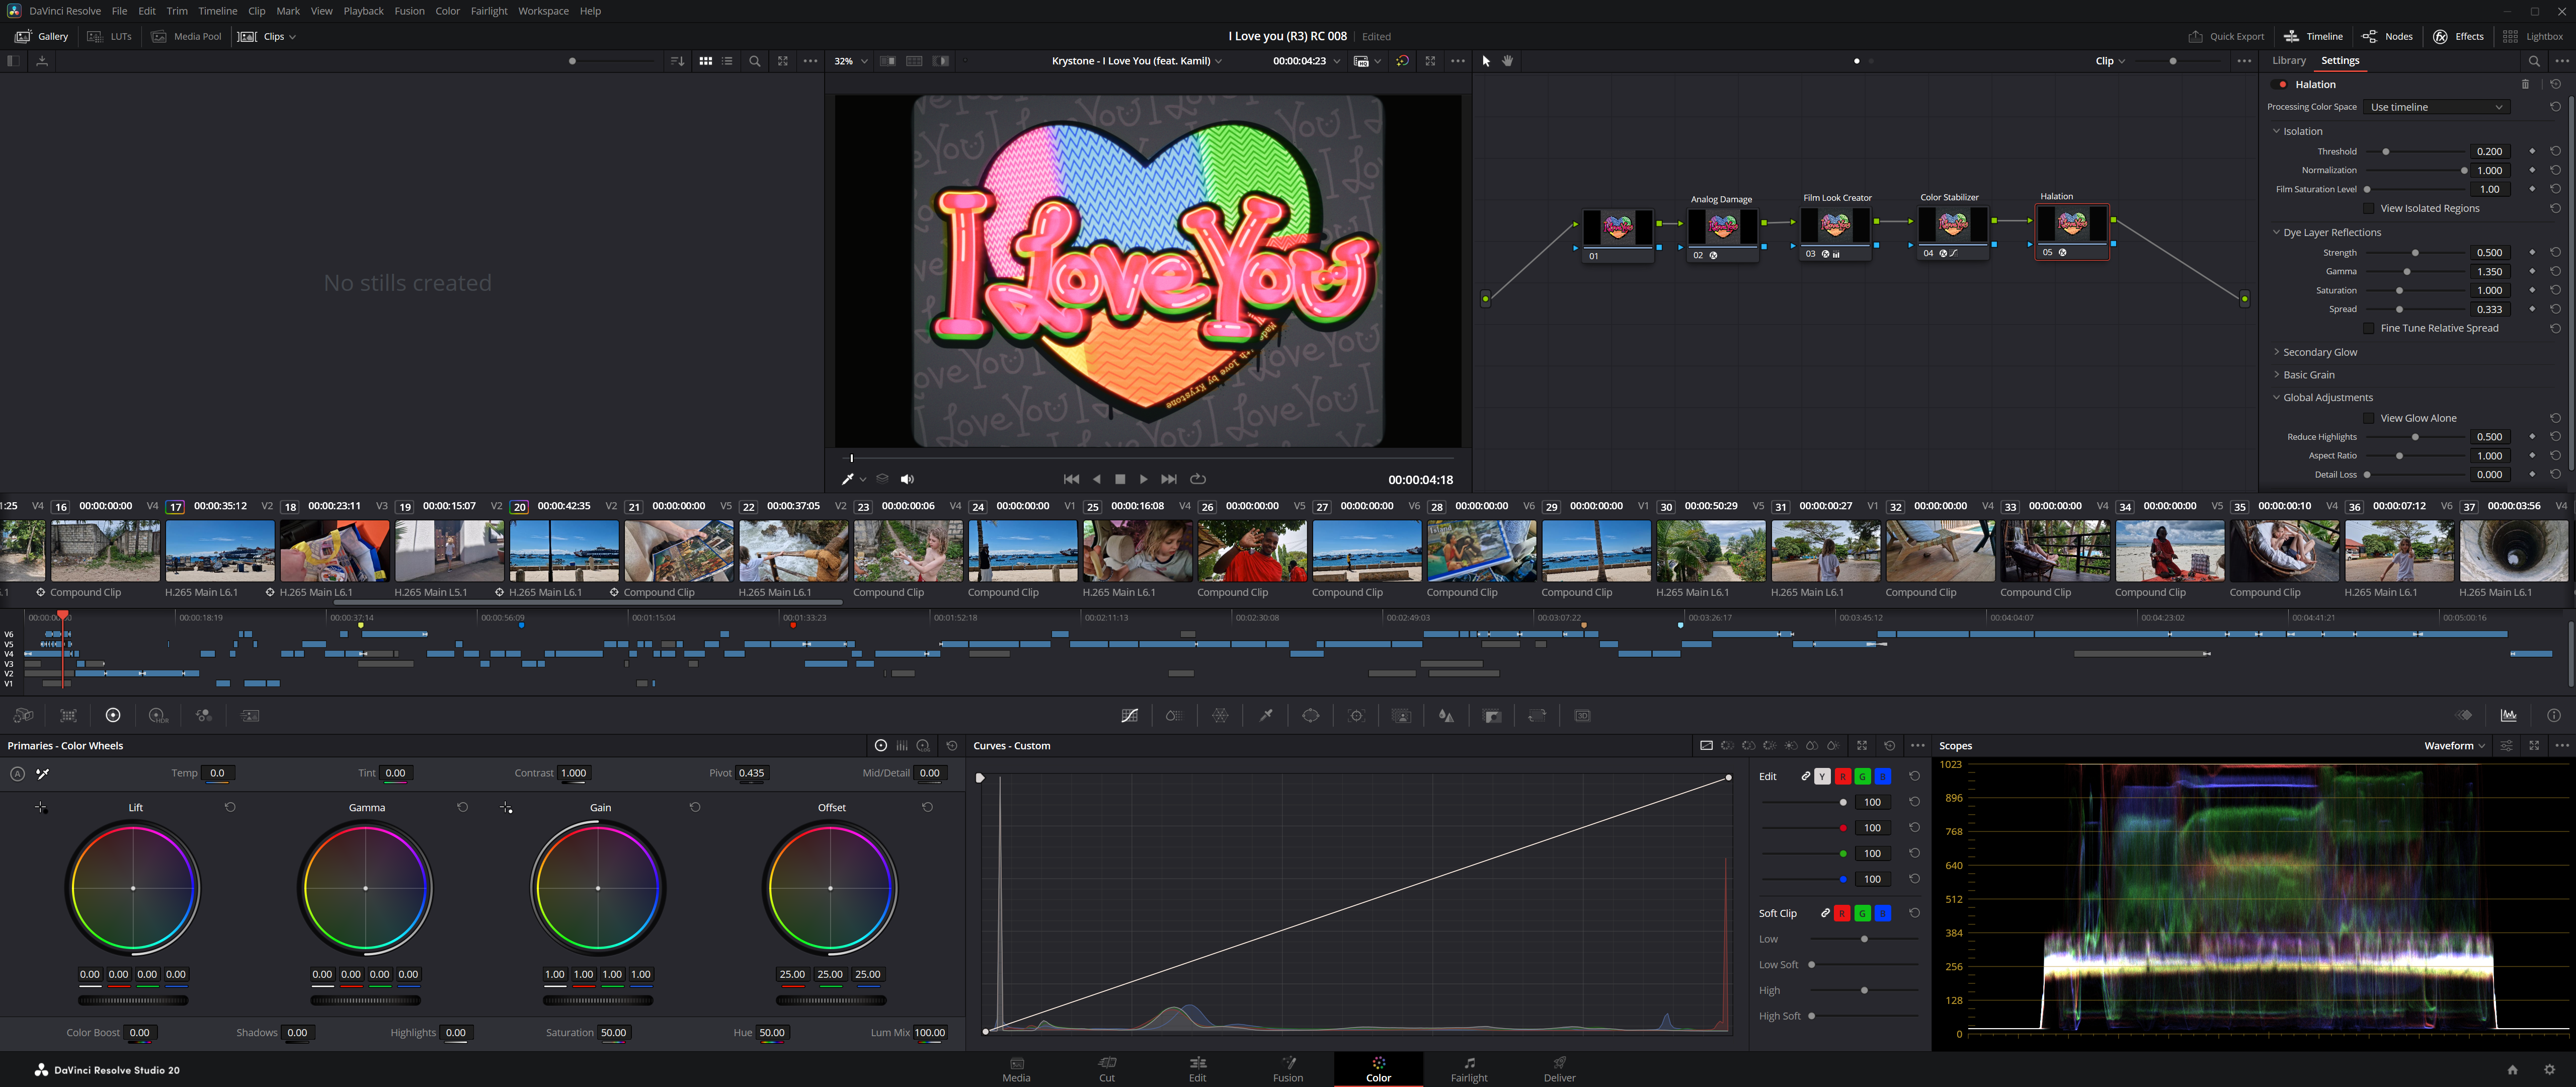Reset the Lift color wheel
The width and height of the screenshot is (2576, 1087).
point(230,807)
